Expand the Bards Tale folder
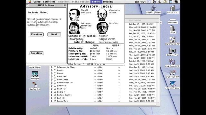 51,77
